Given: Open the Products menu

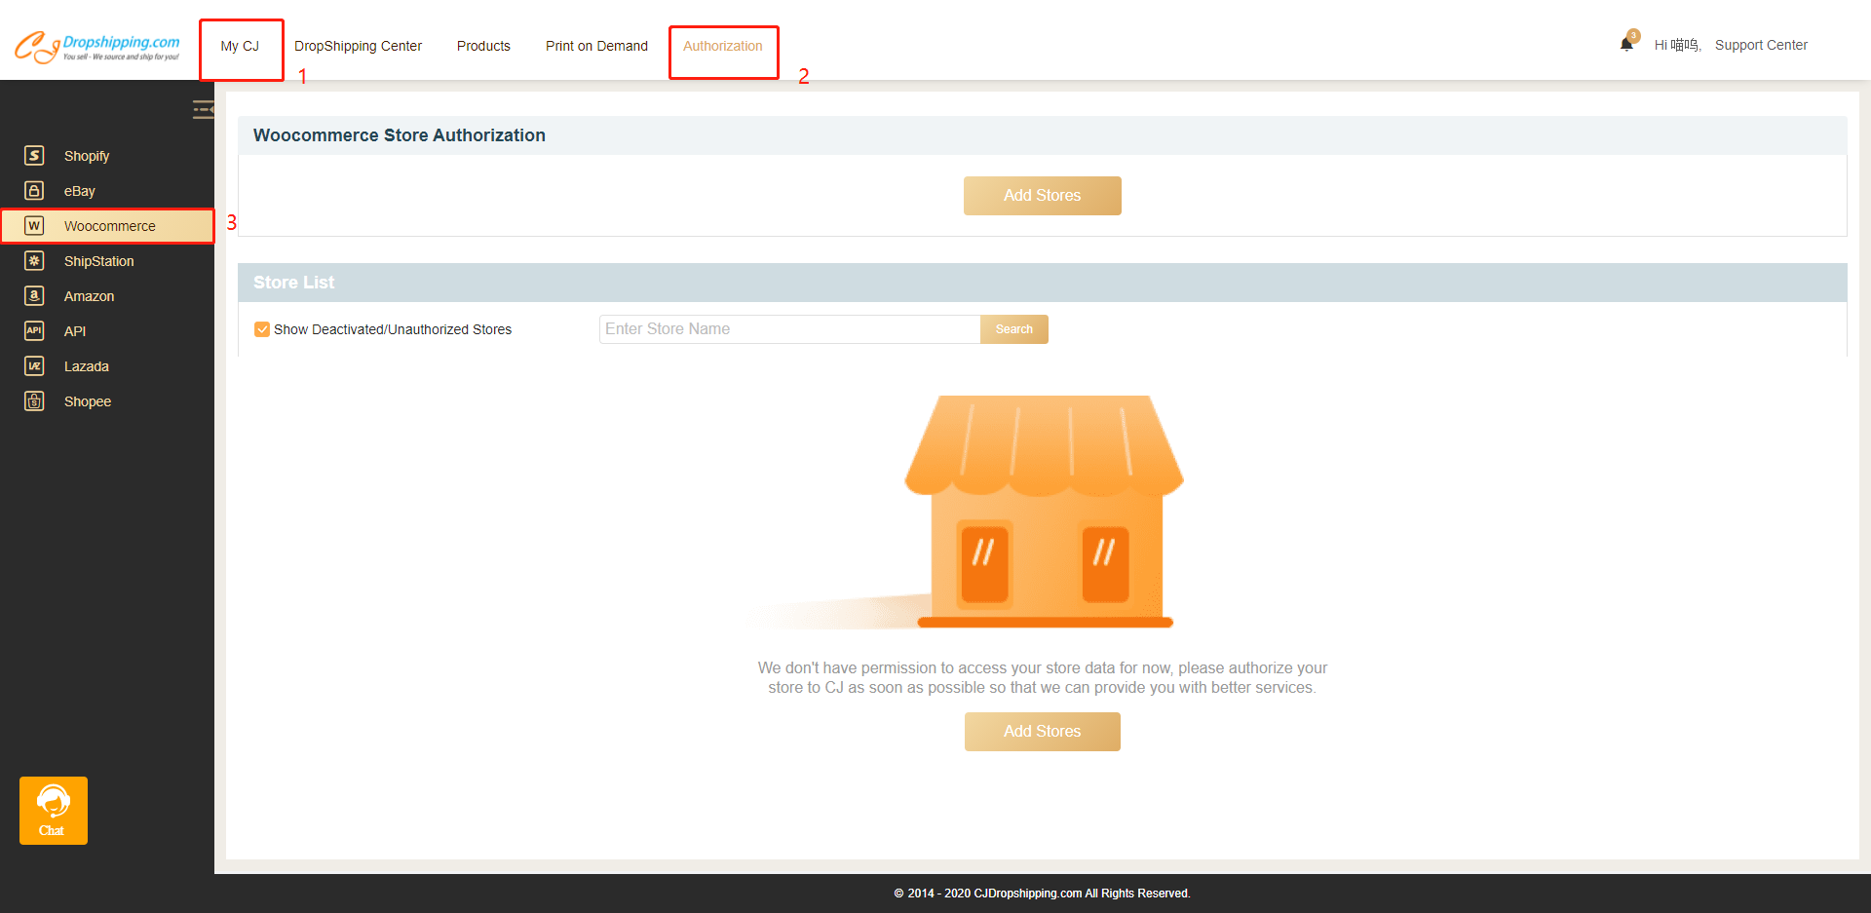Looking at the screenshot, I should [483, 46].
